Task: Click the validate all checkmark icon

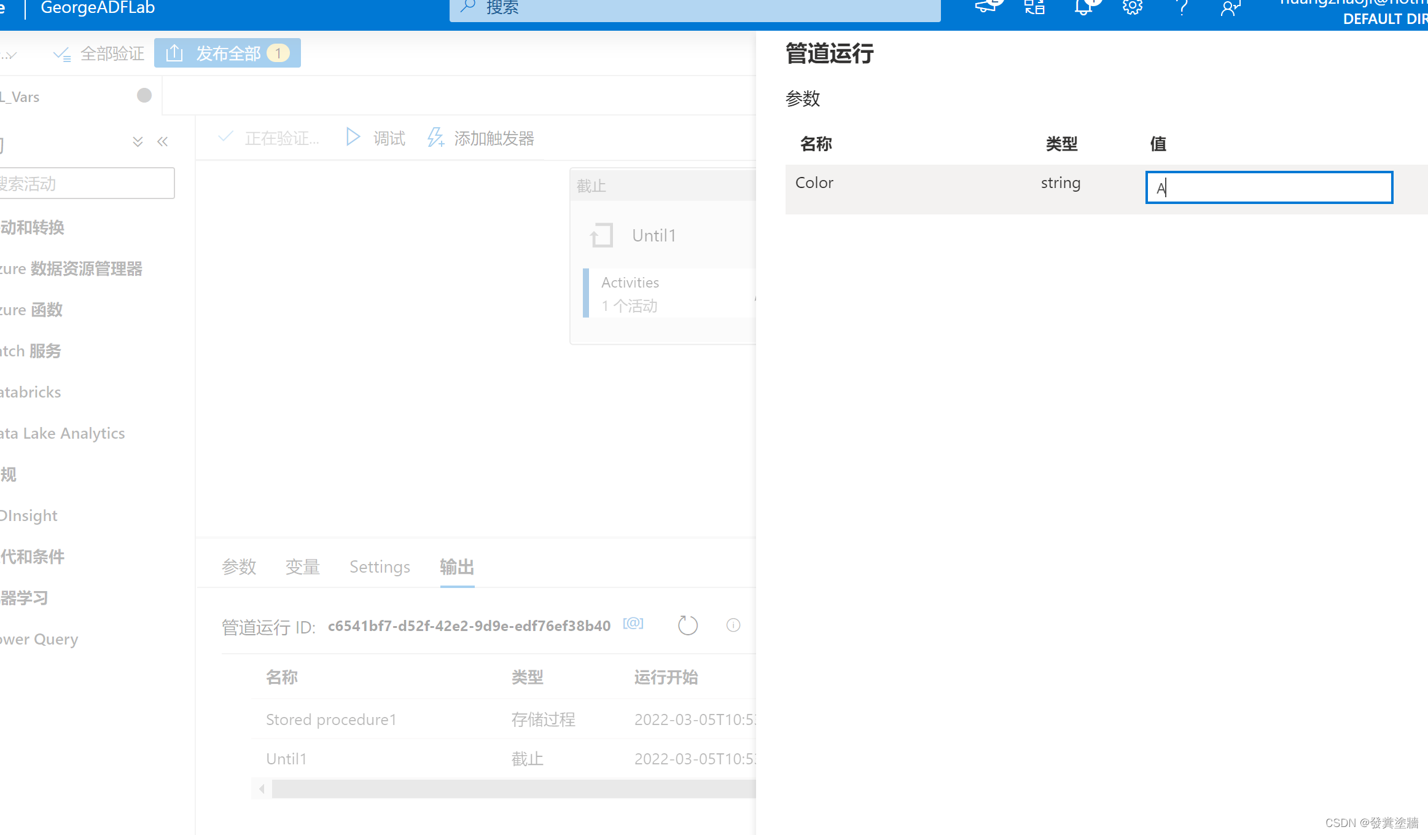Action: 62,55
